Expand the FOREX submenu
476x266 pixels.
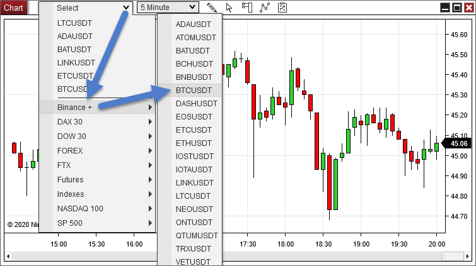pyautogui.click(x=97, y=150)
